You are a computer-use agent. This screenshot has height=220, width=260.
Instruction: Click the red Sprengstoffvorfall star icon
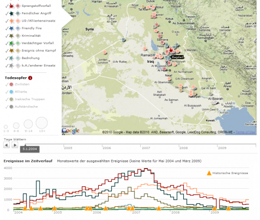[11, 6]
